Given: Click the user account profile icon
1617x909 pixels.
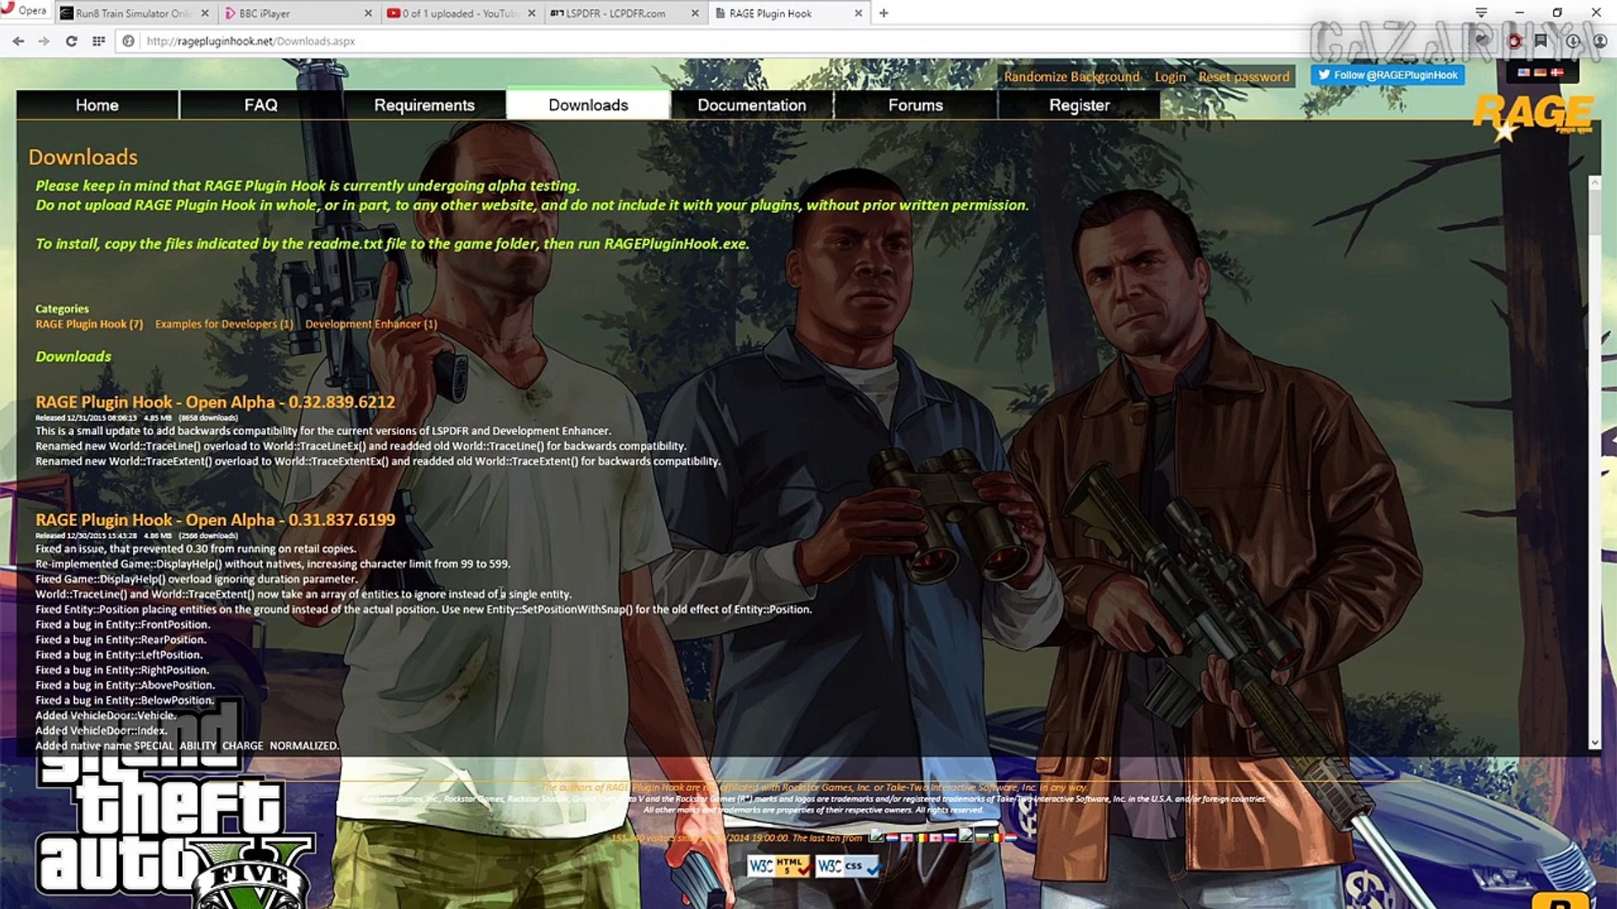Looking at the screenshot, I should click(x=1599, y=40).
